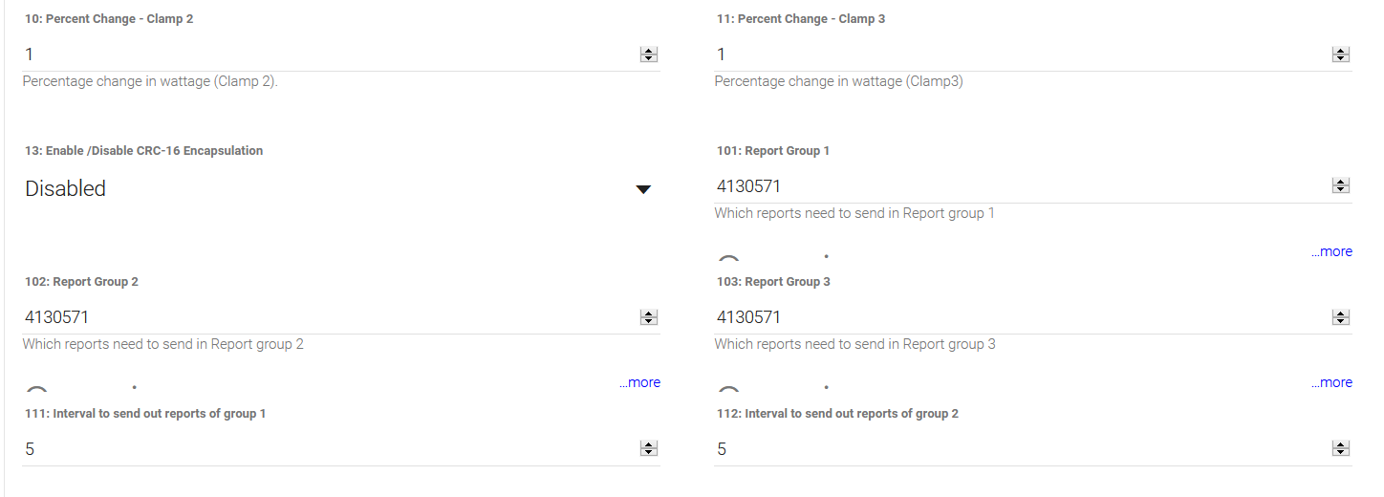Click the Percent Change Clamp 2 input field
Viewport: 1384px width, 497px height.
point(325,54)
